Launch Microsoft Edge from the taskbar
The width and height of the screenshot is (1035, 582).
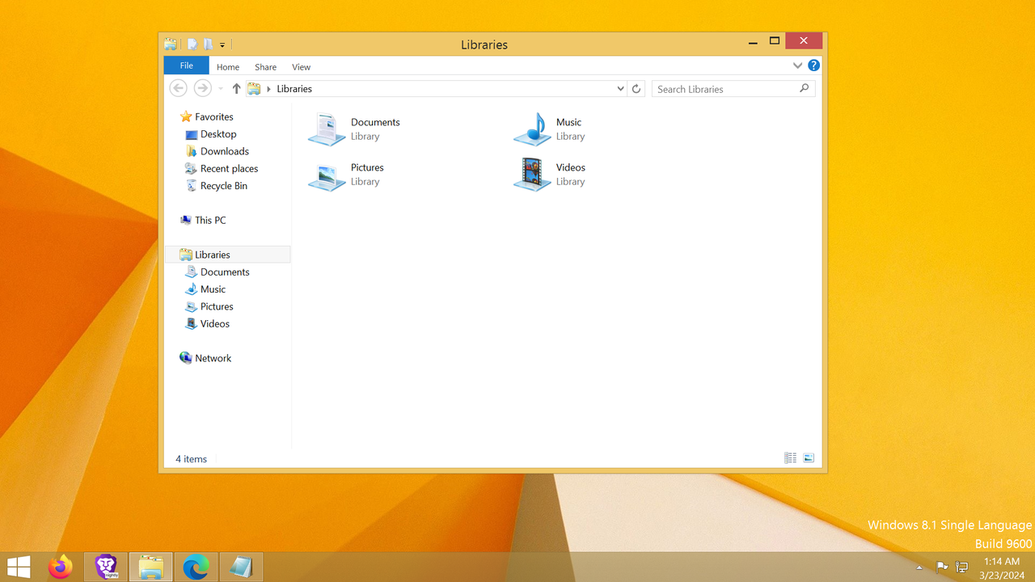pyautogui.click(x=196, y=567)
